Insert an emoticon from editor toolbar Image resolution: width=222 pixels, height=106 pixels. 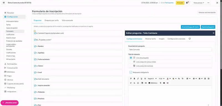coord(138,83)
